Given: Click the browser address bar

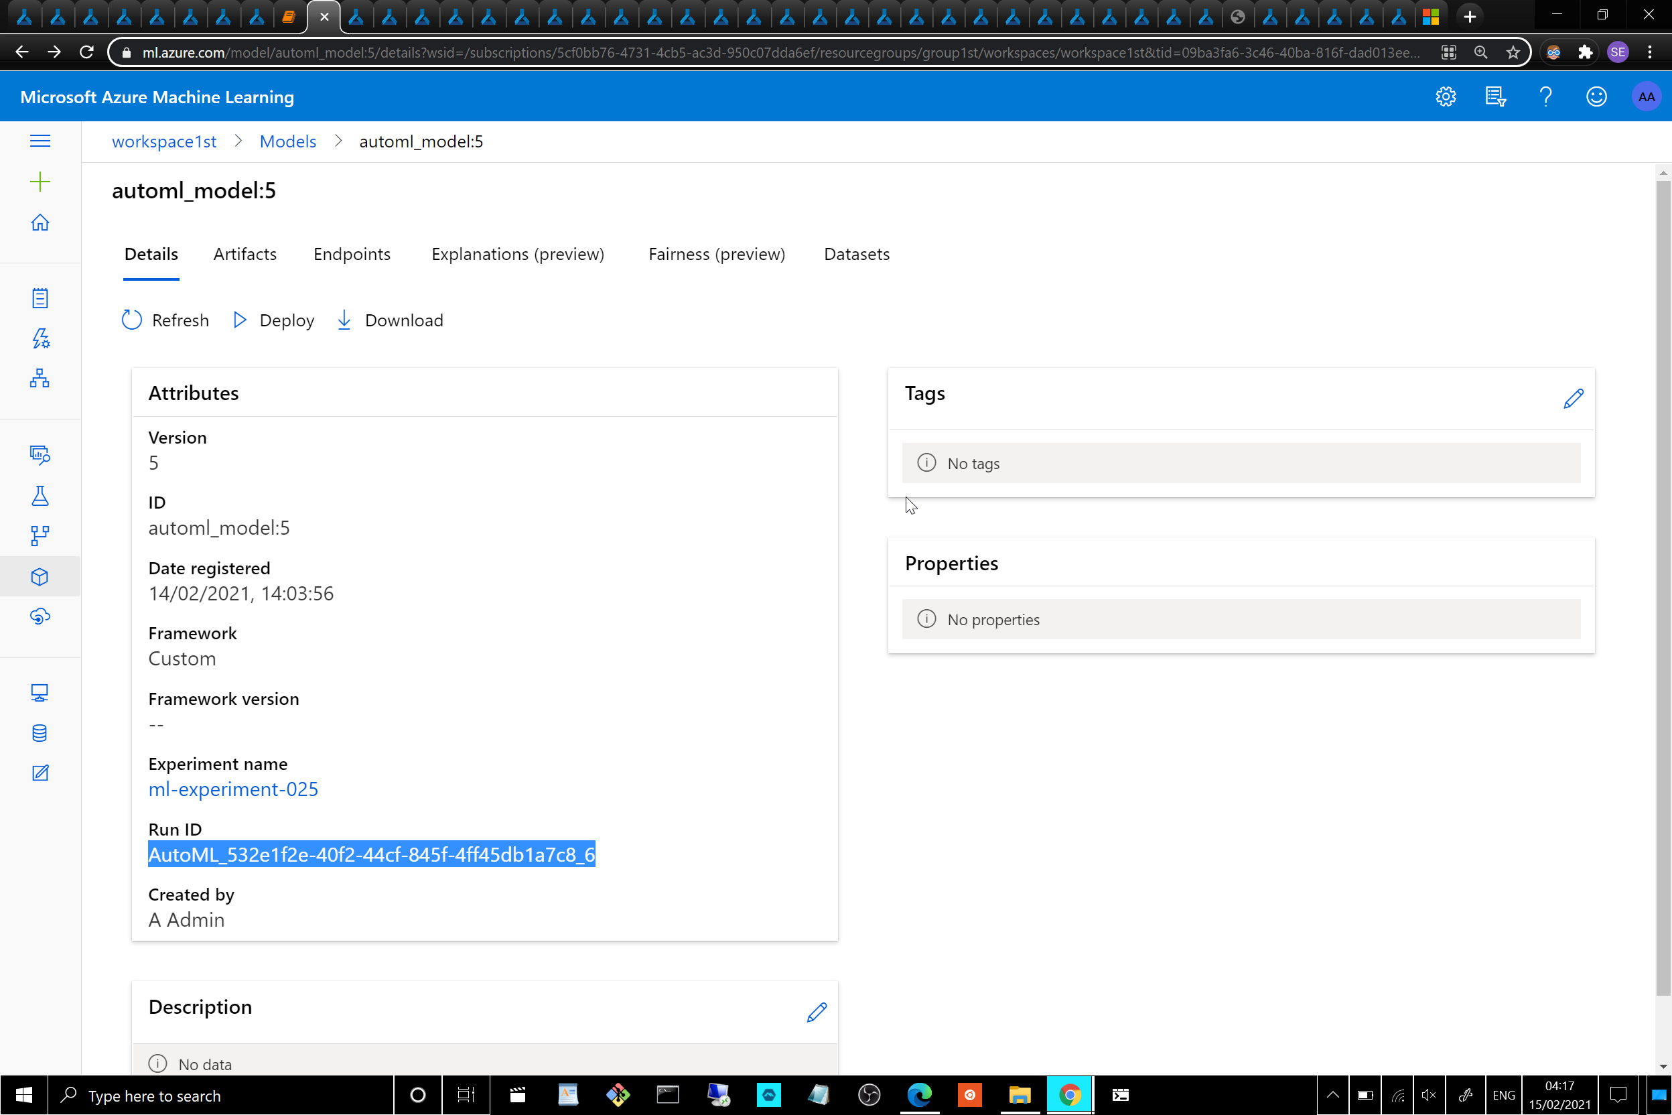Looking at the screenshot, I should coord(780,52).
